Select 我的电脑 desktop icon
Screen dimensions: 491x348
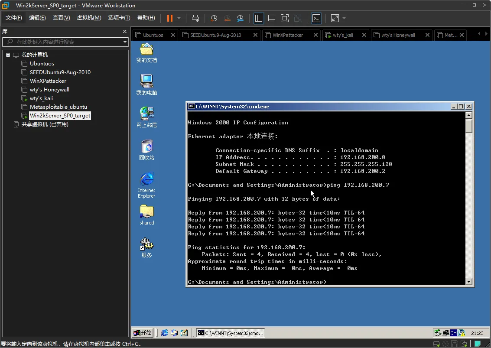146,85
